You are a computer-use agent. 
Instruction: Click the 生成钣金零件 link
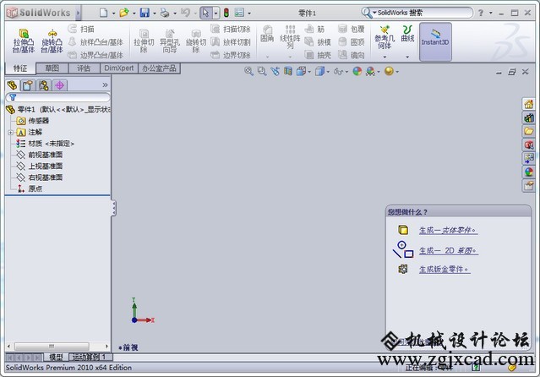tap(445, 269)
